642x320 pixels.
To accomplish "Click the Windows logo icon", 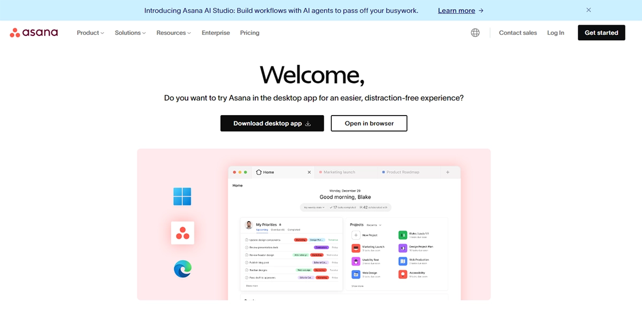I will 182,196.
